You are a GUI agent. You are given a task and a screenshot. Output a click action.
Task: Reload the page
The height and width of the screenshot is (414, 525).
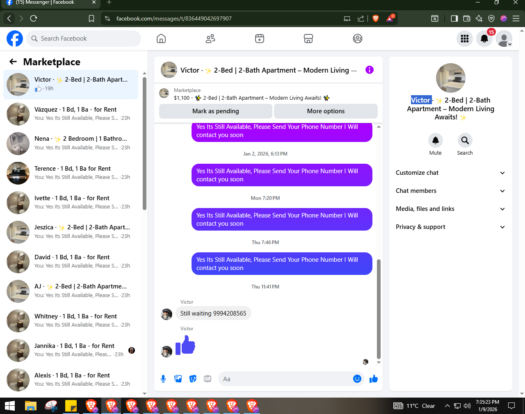(x=34, y=18)
